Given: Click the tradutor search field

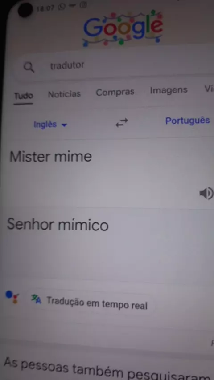Looking at the screenshot, I should tap(114, 66).
